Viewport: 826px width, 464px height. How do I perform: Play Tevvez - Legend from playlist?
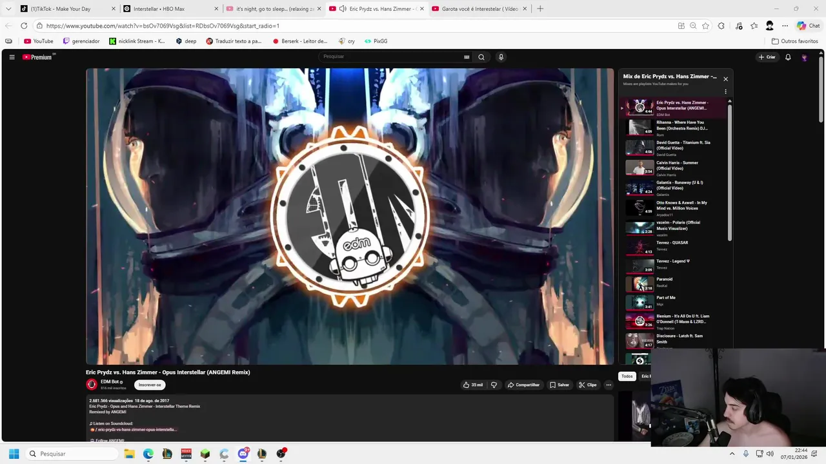674,265
